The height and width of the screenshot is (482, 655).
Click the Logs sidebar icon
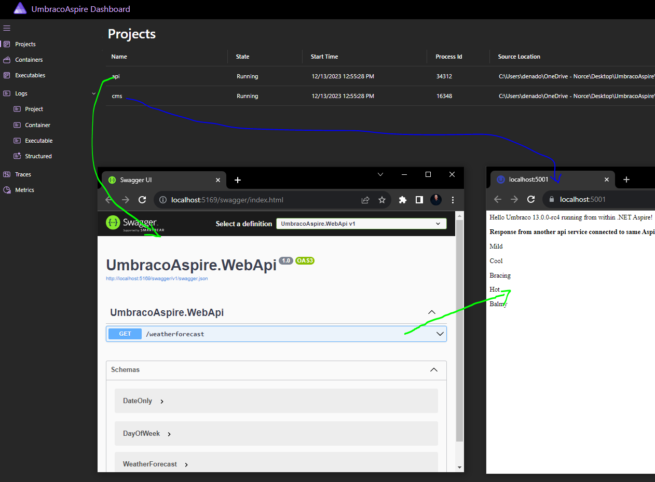click(x=7, y=93)
